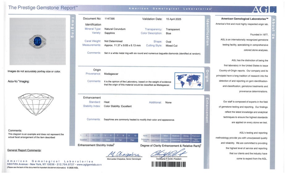Click the 'Poor' stability index cell
Image resolution: width=287 pixels, height=174 pixels.
point(132,140)
